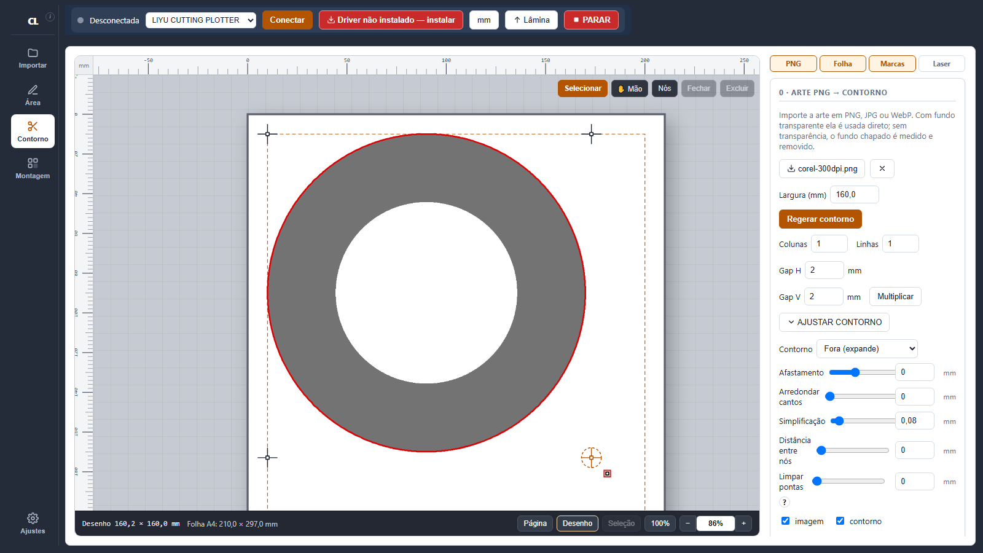Zoom in with the plus button
Viewport: 983px width, 553px height.
[x=743, y=524]
